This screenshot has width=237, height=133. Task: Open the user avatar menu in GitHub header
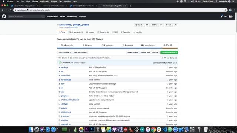click(231, 16)
